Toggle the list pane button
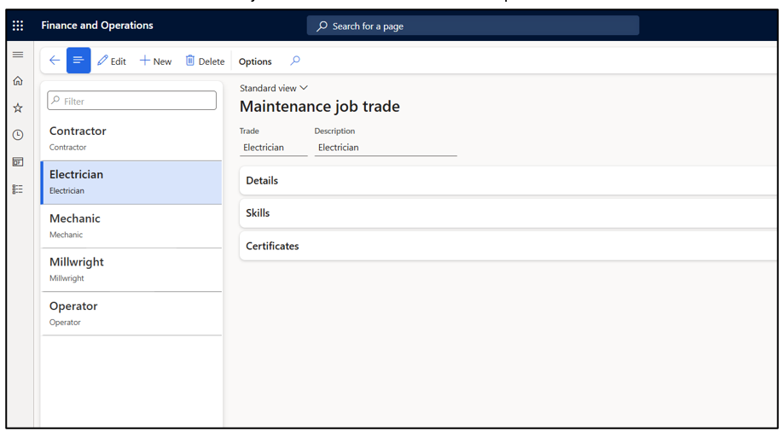 78,61
